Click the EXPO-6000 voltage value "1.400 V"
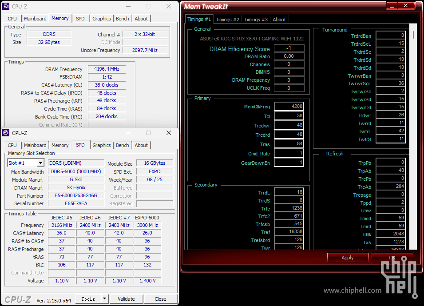 point(147,281)
